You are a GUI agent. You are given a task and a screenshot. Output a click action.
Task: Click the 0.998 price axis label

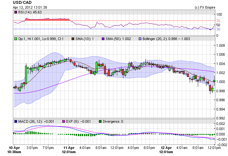point(221,91)
